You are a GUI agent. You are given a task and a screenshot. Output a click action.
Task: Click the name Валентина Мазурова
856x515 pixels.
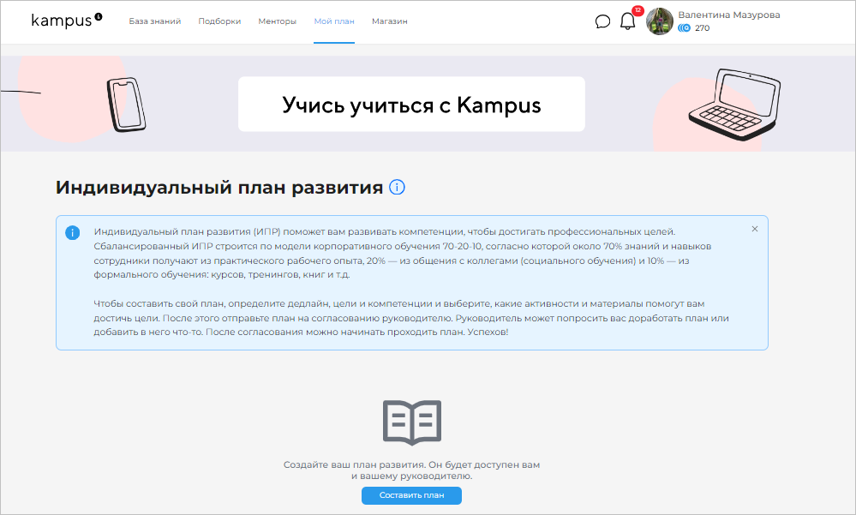click(732, 14)
